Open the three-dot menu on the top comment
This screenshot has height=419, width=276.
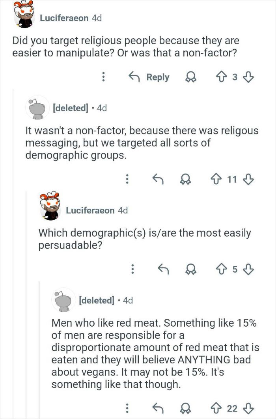pyautogui.click(x=103, y=77)
